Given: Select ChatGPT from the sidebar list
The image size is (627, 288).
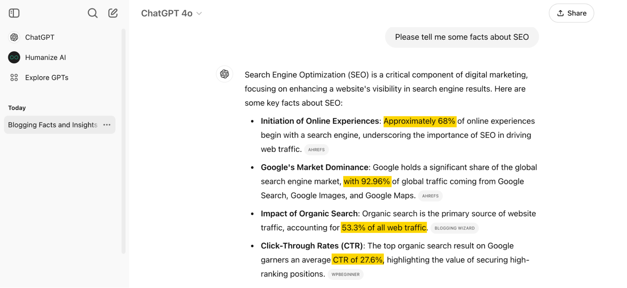Looking at the screenshot, I should [x=40, y=37].
